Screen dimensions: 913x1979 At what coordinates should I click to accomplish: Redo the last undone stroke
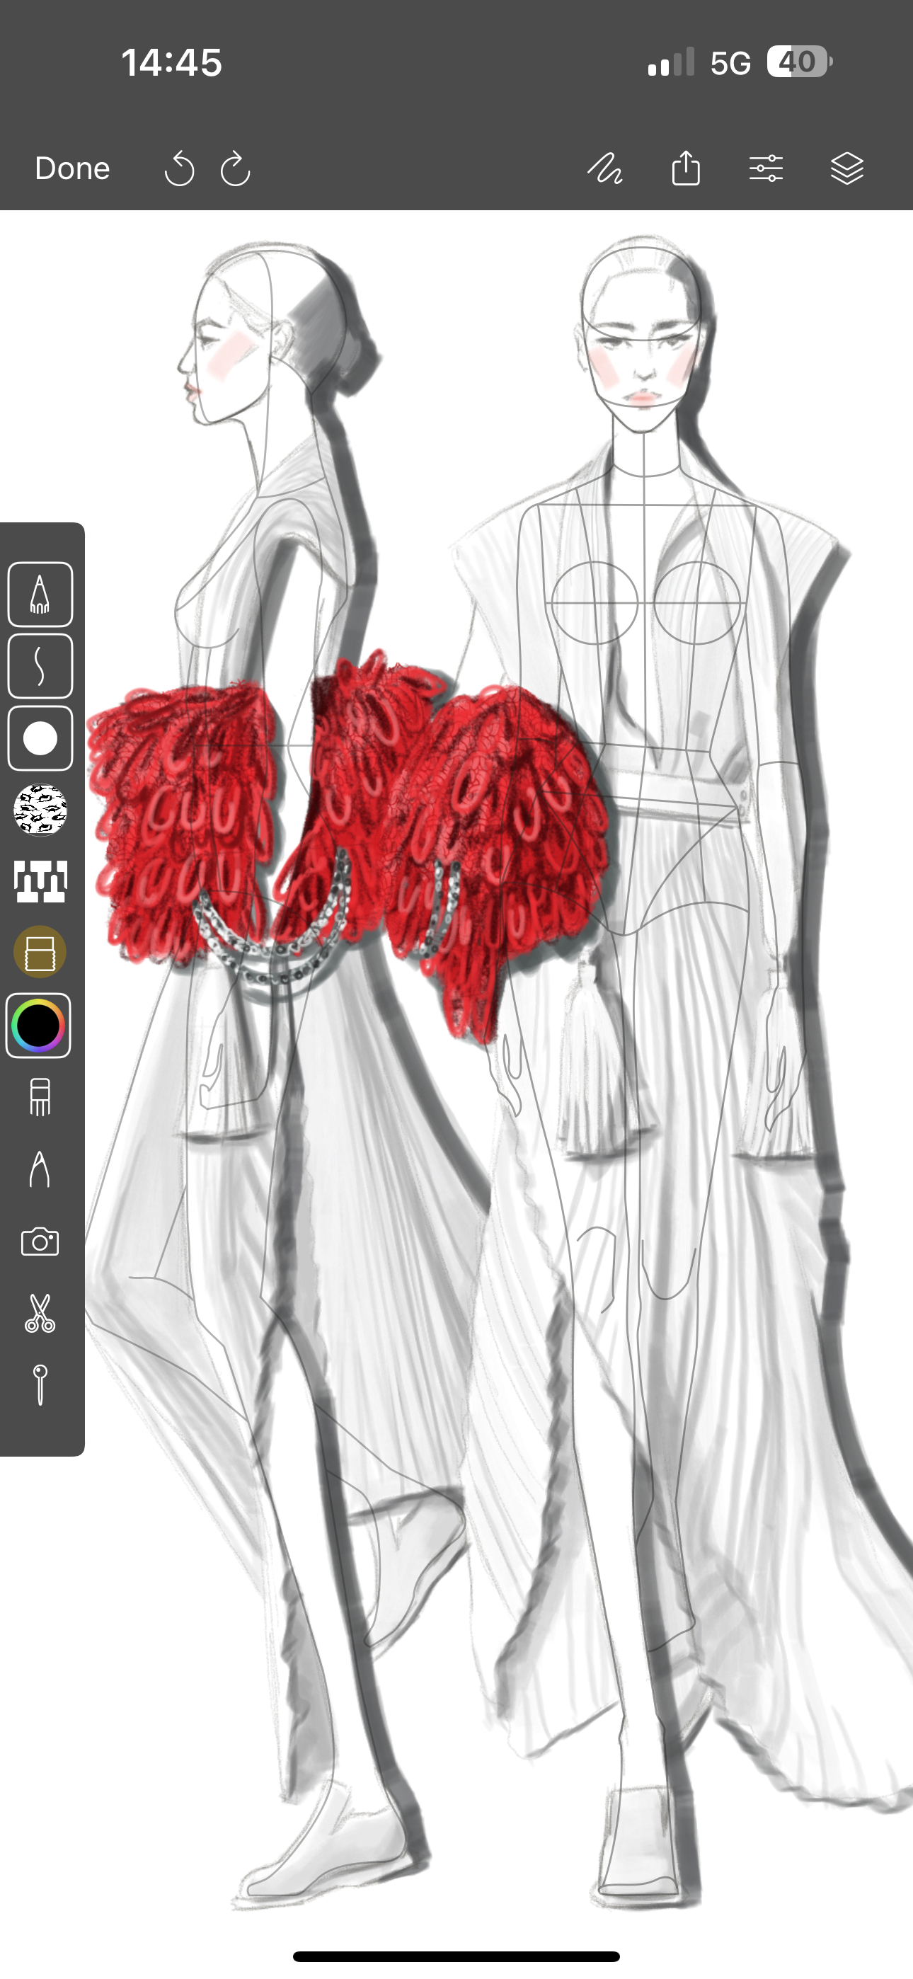point(235,168)
